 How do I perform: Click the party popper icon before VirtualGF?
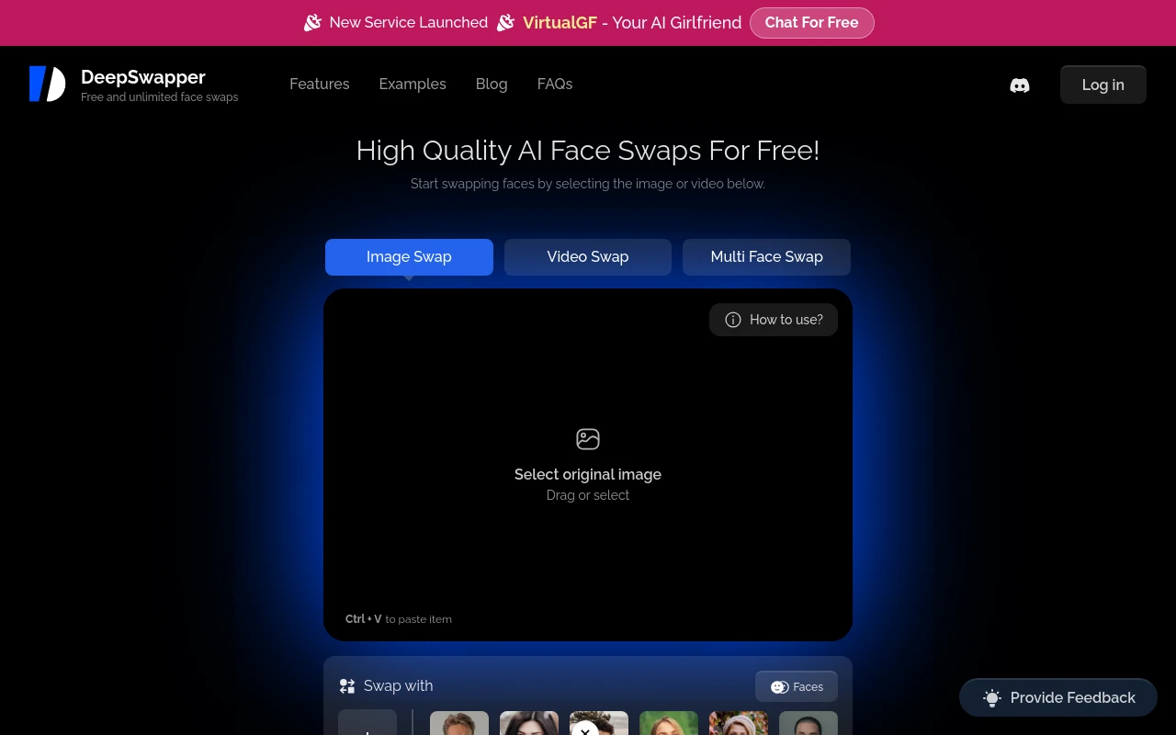[x=505, y=22]
